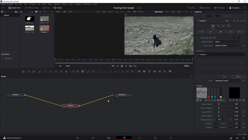Select the Paint tool in Fusion toolbar
Image resolution: width=248 pixels, height=140 pixels.
39,72
